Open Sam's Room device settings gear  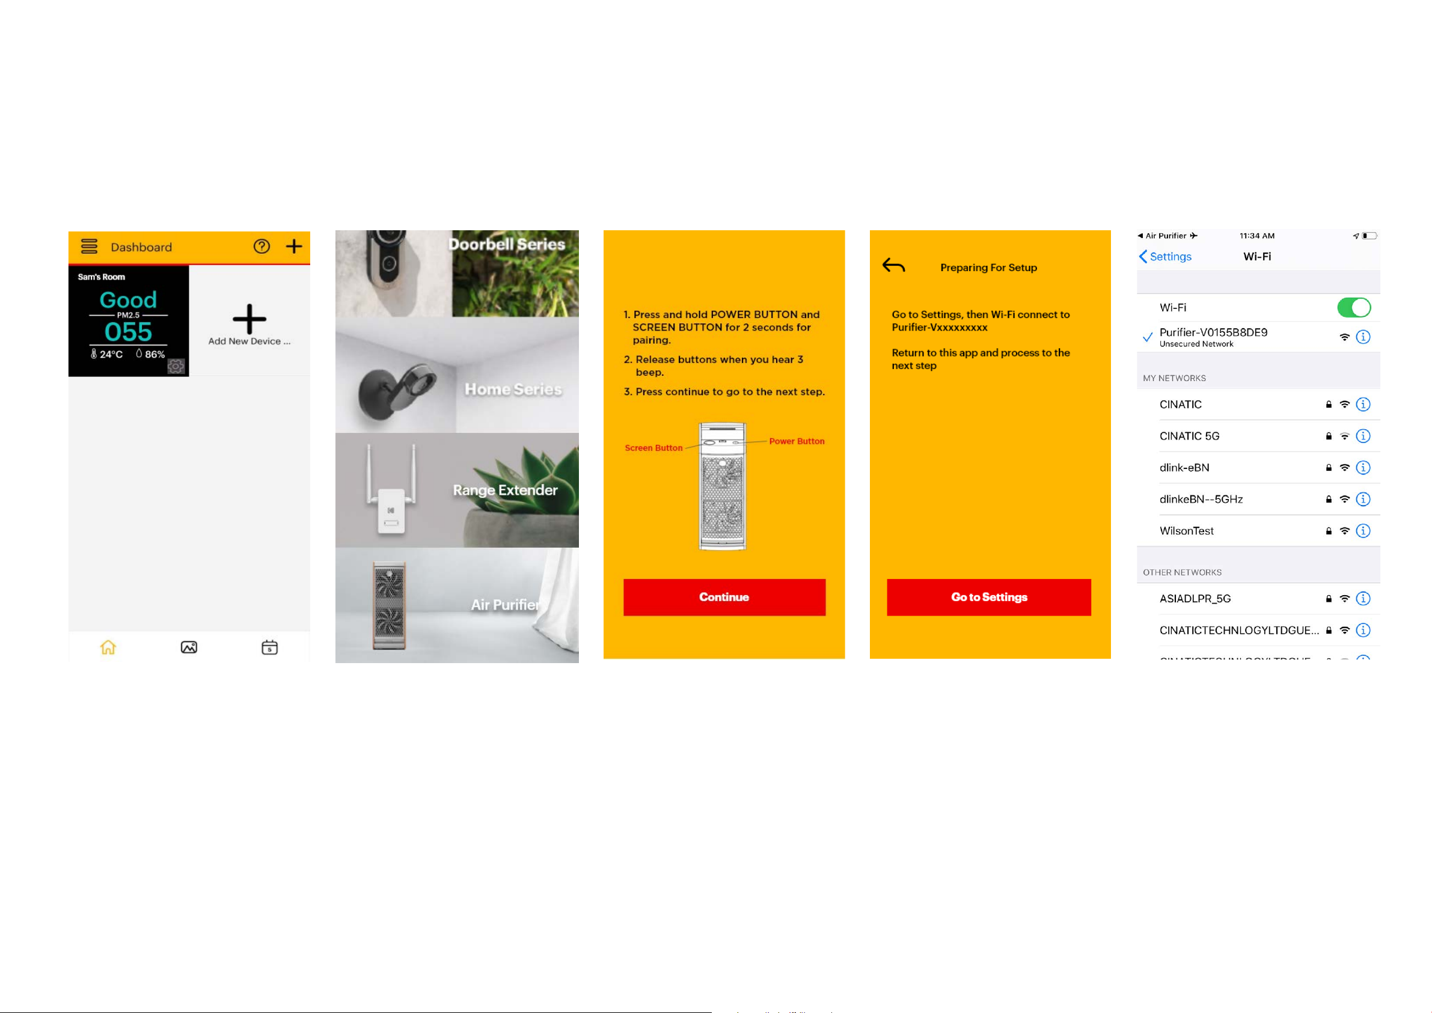click(x=177, y=366)
